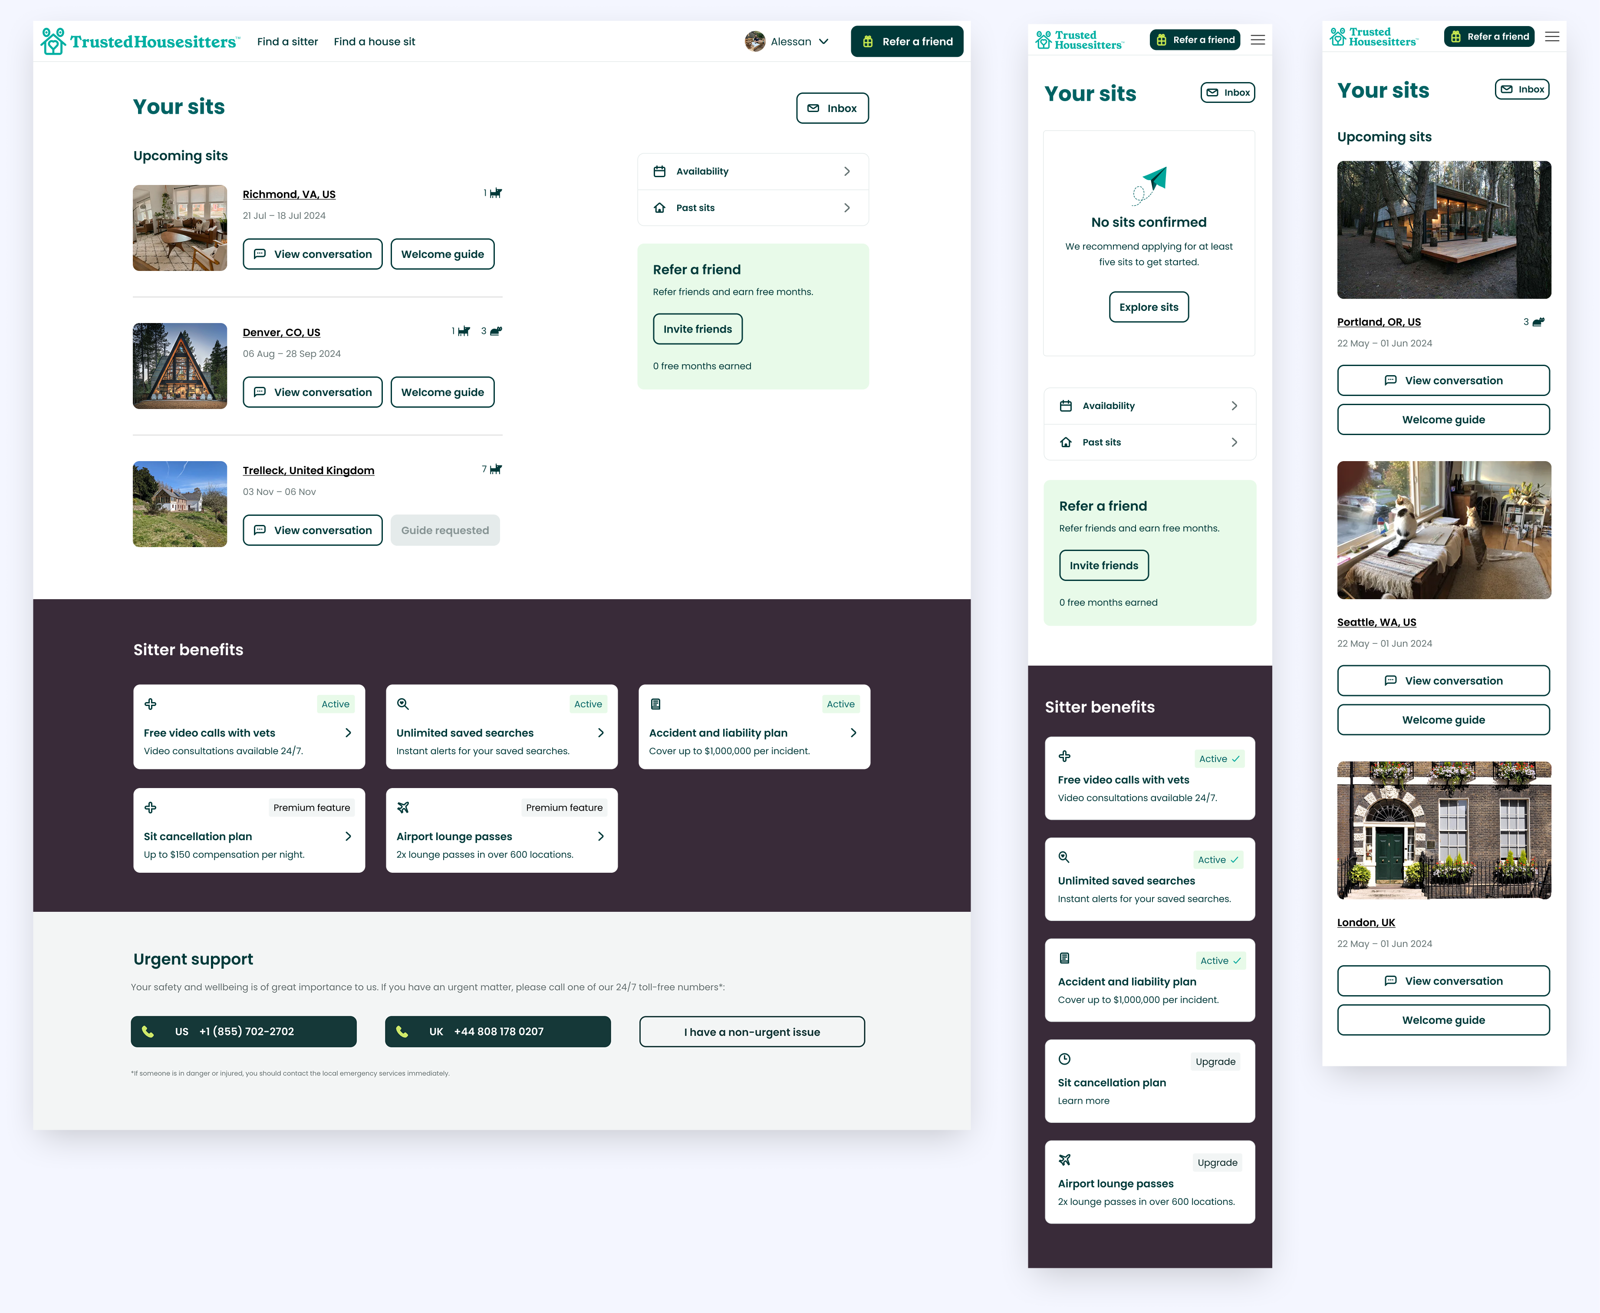The image size is (1600, 1313).
Task: Open the Alessan account dropdown arrow
Action: 824,42
